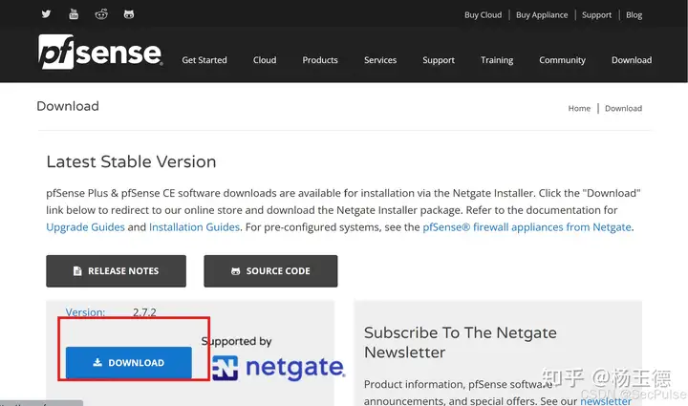Click the Latest Stable Version heading
Viewport: 688px width, 406px height.
pyautogui.click(x=131, y=161)
